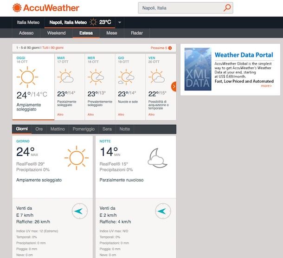Open the Radar tab
The width and height of the screenshot is (283, 258).
pos(137,33)
